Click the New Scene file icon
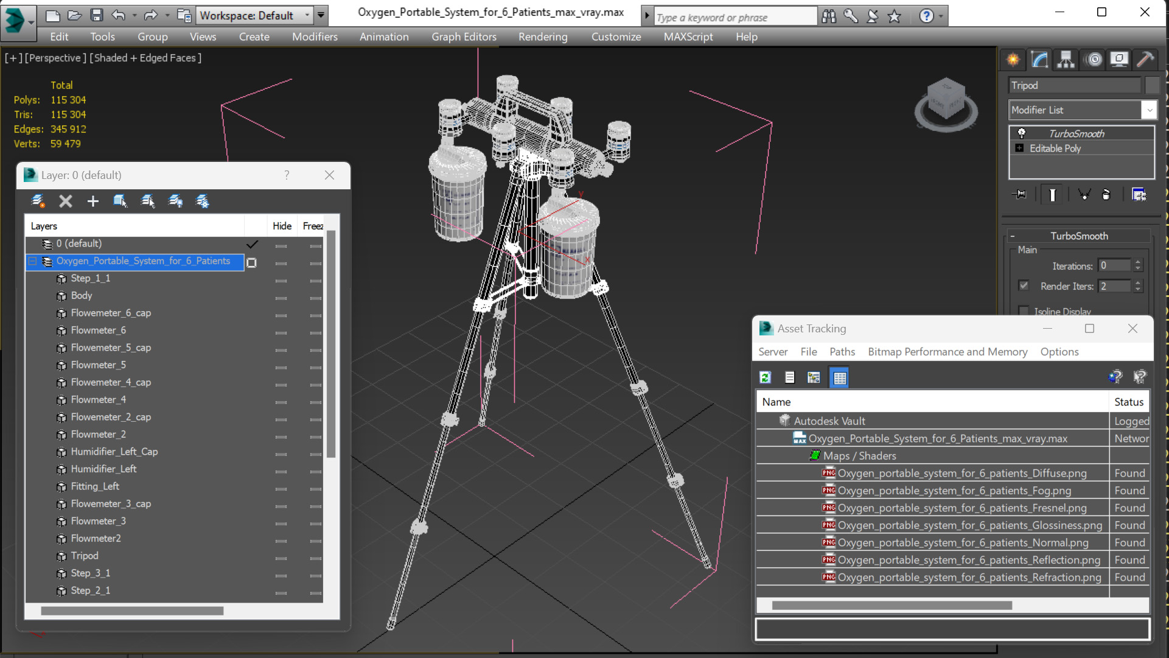This screenshot has width=1169, height=658. (x=53, y=15)
